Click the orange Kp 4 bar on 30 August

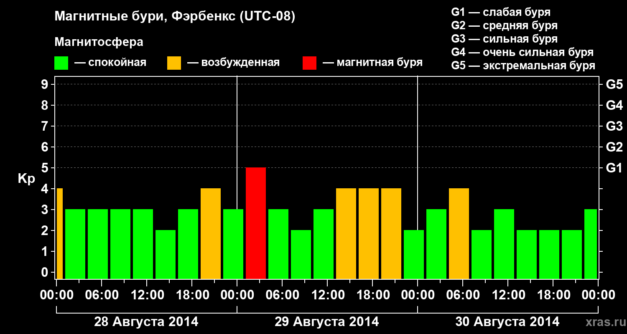[x=459, y=233]
